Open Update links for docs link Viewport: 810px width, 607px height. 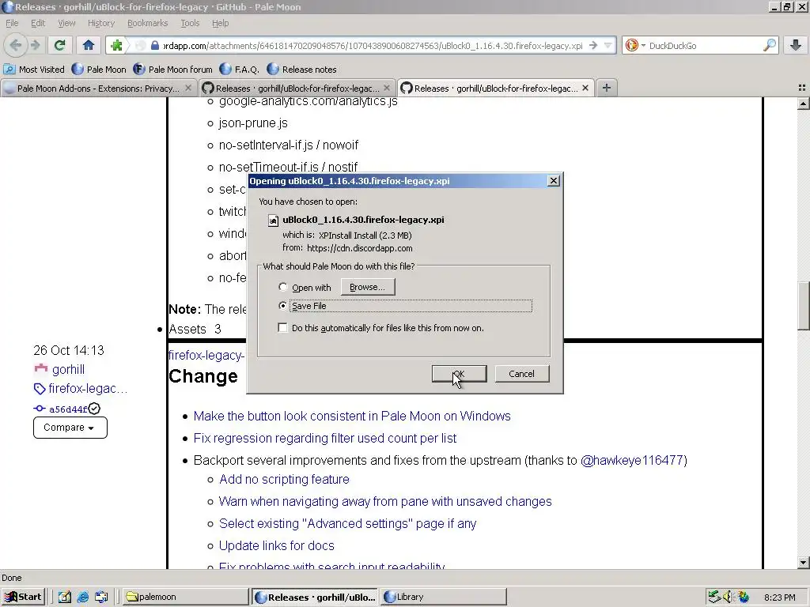276,546
